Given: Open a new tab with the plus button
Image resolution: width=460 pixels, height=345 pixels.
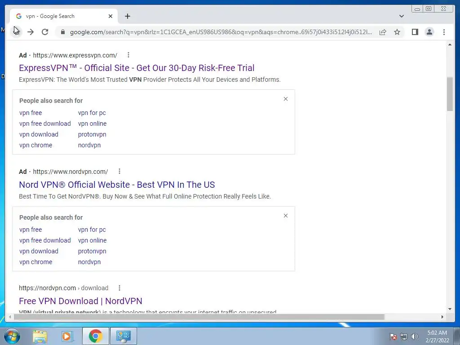Looking at the screenshot, I should (x=127, y=16).
